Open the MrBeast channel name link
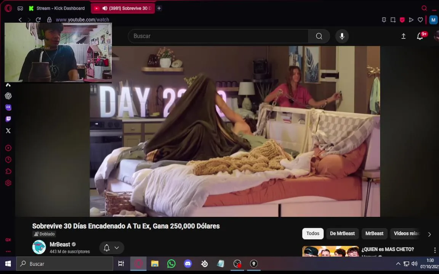The image size is (439, 274). point(59,244)
